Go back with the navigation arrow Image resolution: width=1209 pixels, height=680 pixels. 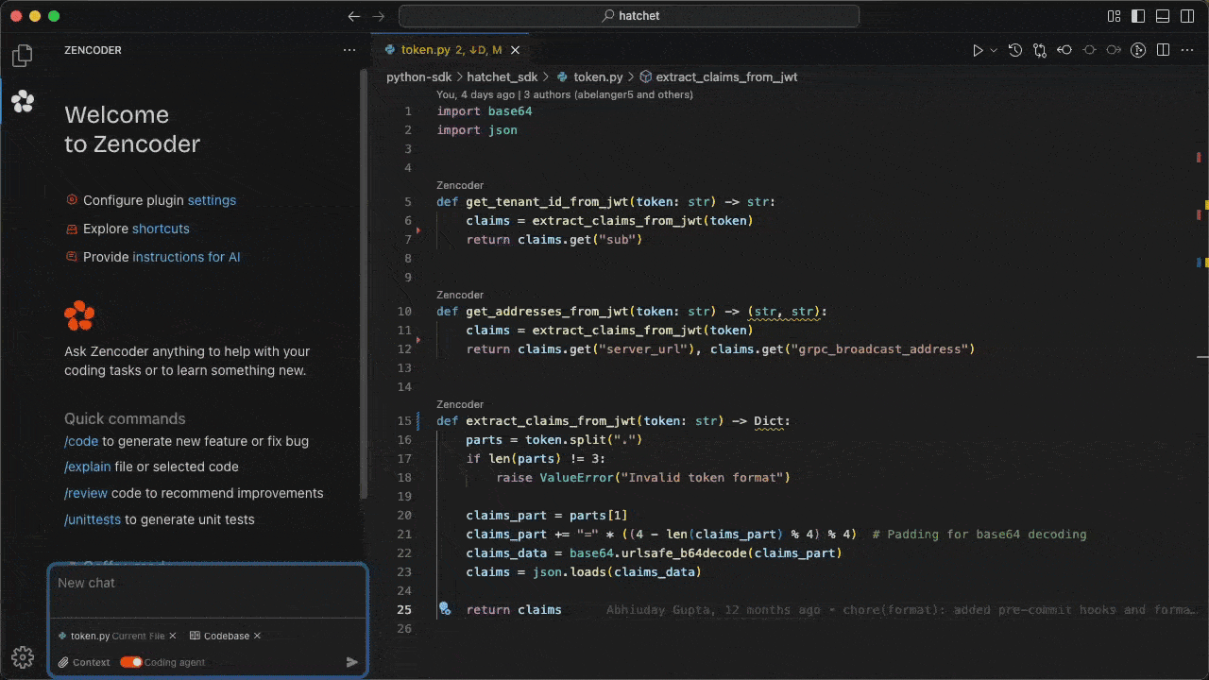[x=354, y=16]
